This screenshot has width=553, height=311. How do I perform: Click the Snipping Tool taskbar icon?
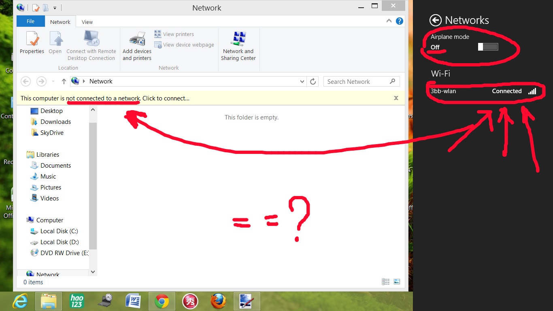coord(247,301)
